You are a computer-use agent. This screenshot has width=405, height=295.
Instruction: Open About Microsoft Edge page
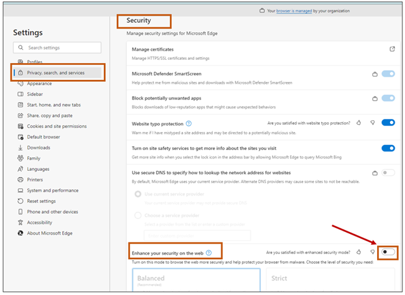coord(49,233)
